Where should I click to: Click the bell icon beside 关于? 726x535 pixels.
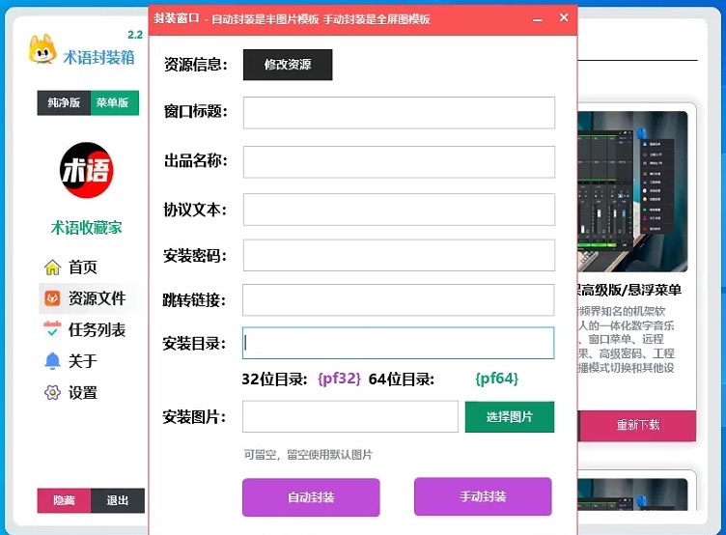[52, 361]
